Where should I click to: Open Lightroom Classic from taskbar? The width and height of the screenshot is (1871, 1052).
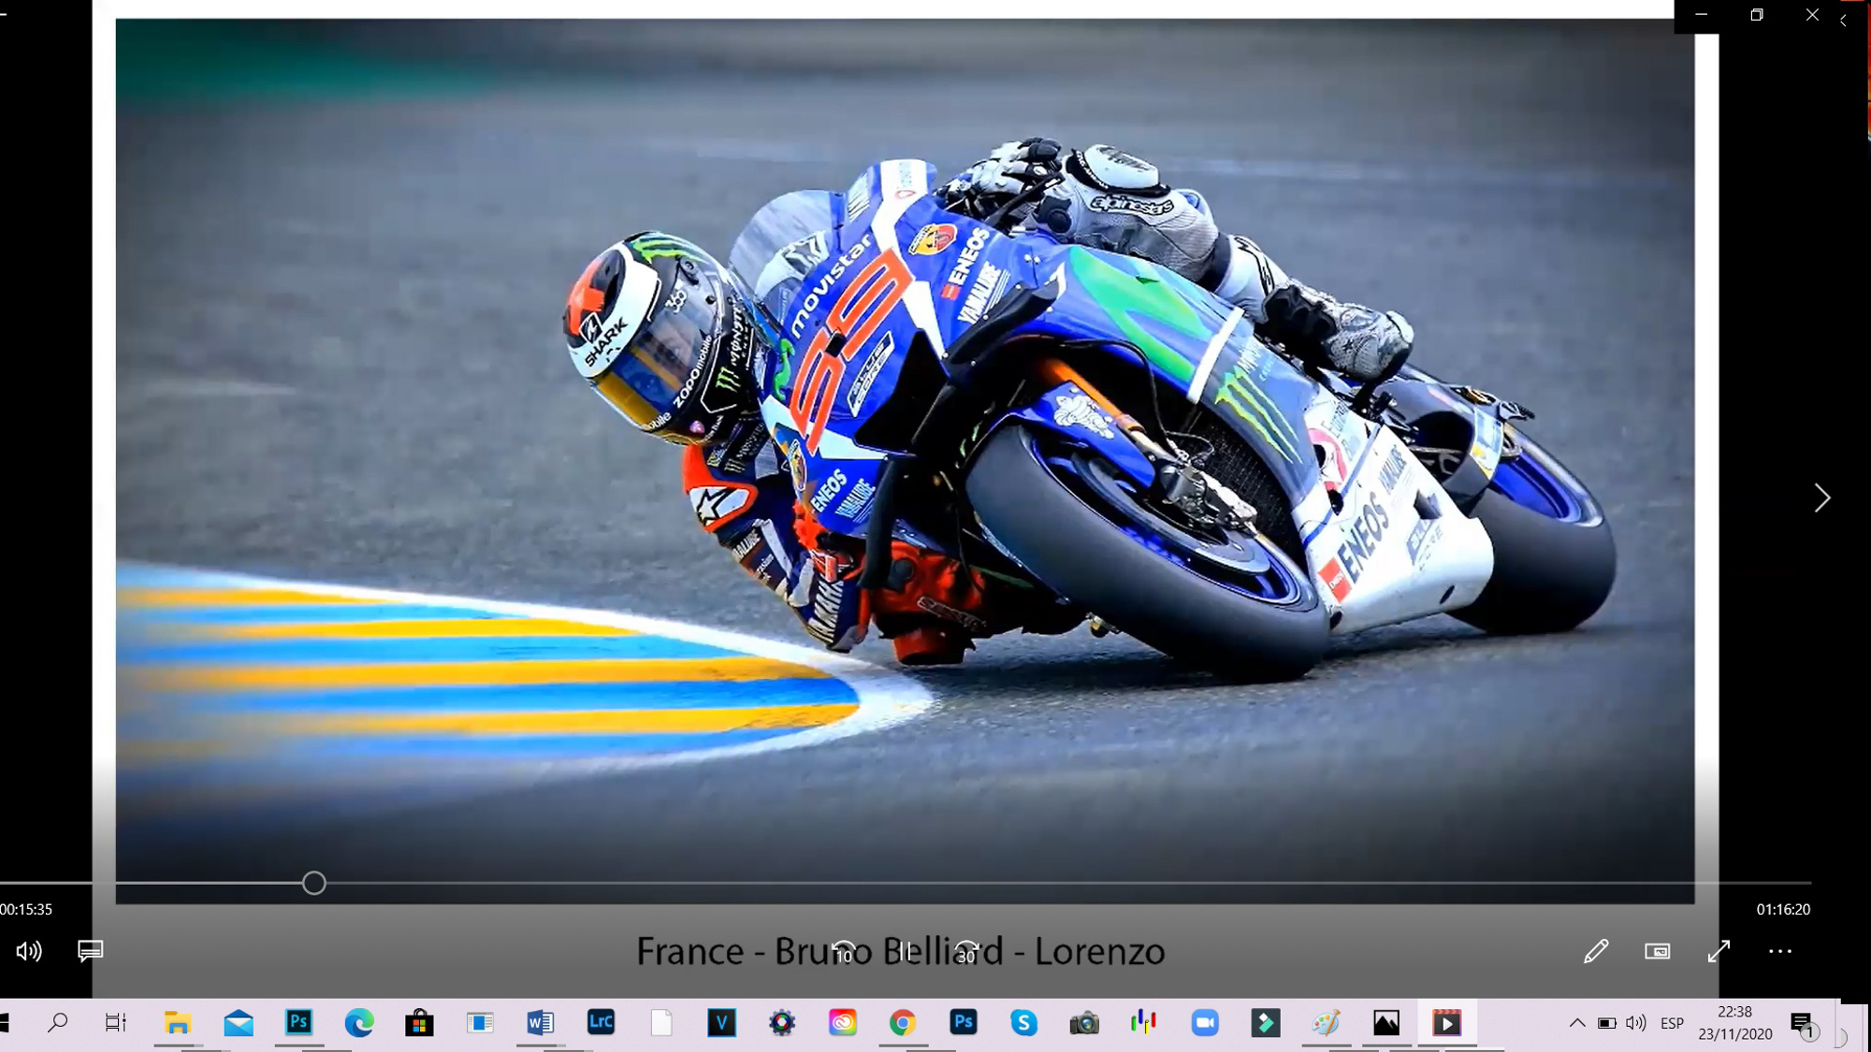click(601, 1022)
